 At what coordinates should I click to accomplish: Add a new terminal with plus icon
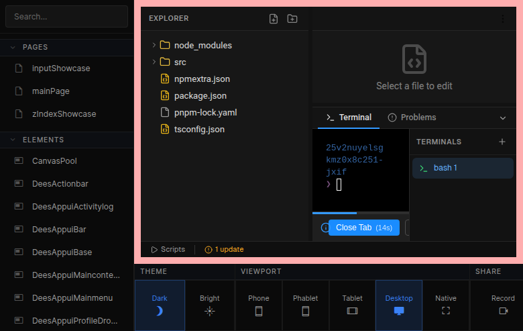(x=502, y=142)
